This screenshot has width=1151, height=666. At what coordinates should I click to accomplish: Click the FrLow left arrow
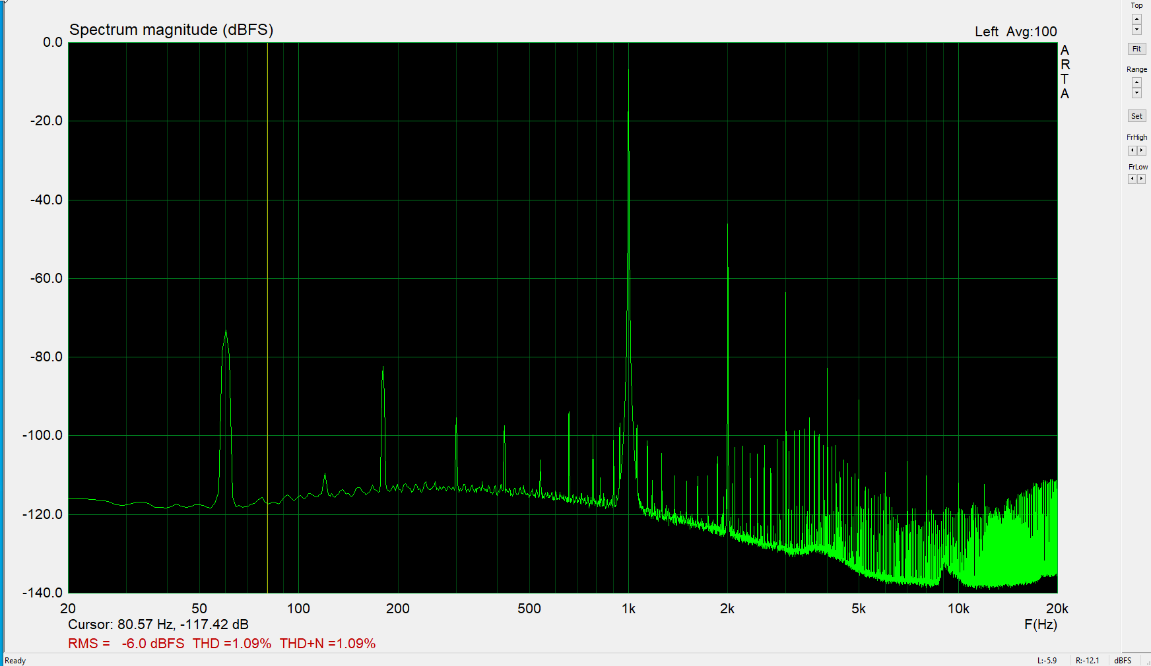coord(1133,179)
